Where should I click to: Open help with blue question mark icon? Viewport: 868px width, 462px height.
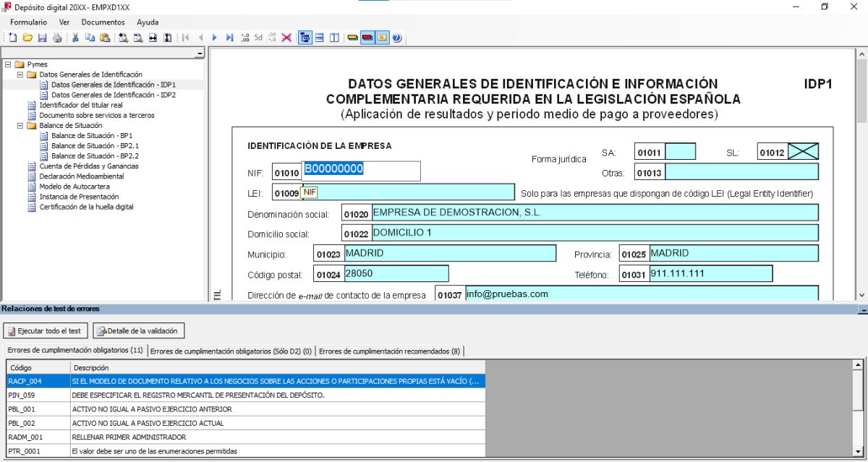click(397, 38)
